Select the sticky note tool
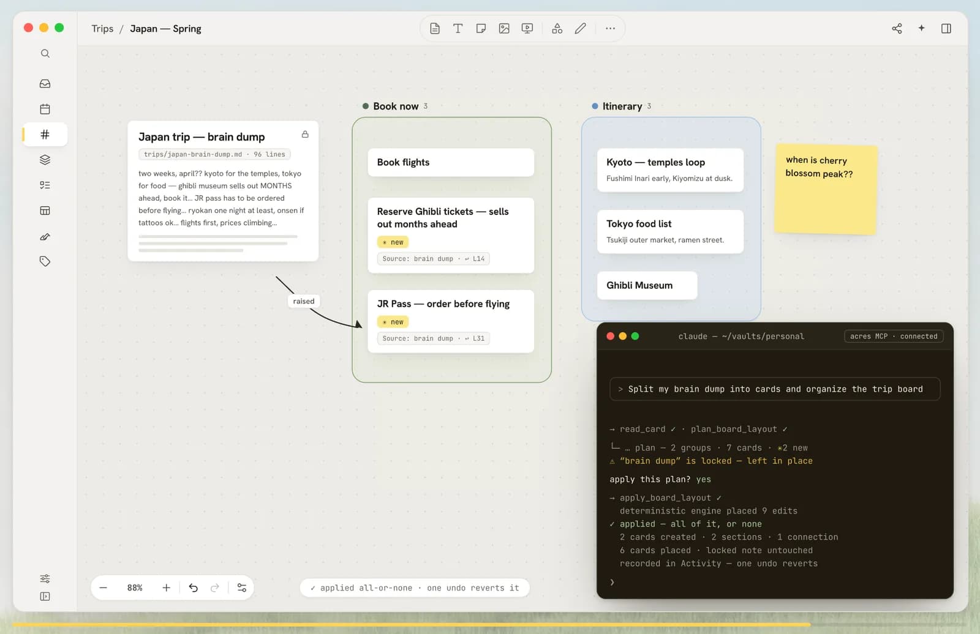Image resolution: width=980 pixels, height=634 pixels. [481, 28]
